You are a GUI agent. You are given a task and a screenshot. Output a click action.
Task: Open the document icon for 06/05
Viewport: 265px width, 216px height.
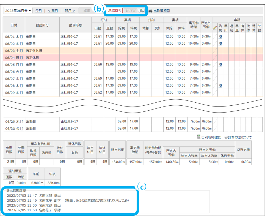pyautogui.click(x=22, y=65)
